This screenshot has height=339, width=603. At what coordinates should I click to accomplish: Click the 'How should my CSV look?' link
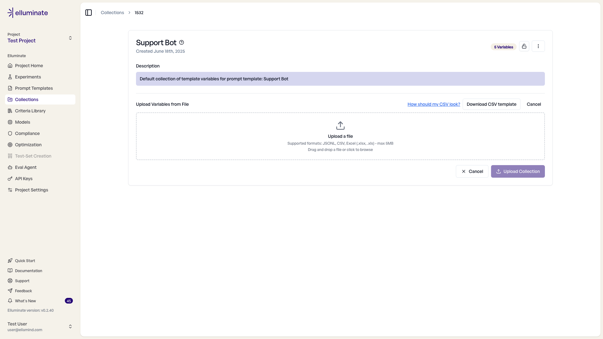433,104
